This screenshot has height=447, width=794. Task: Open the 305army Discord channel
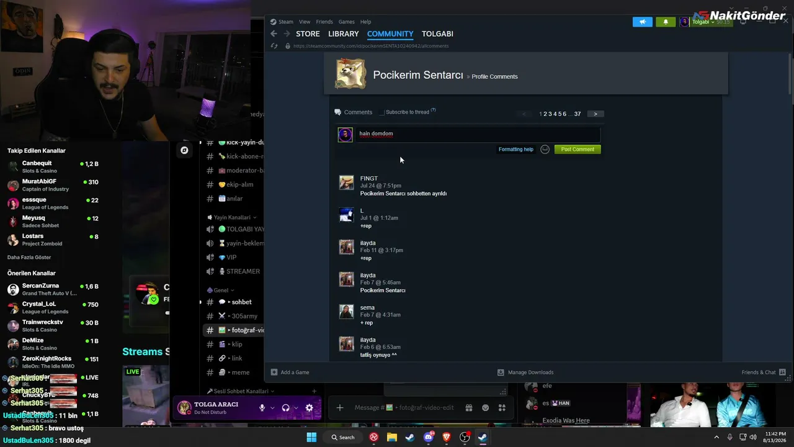click(x=233, y=316)
